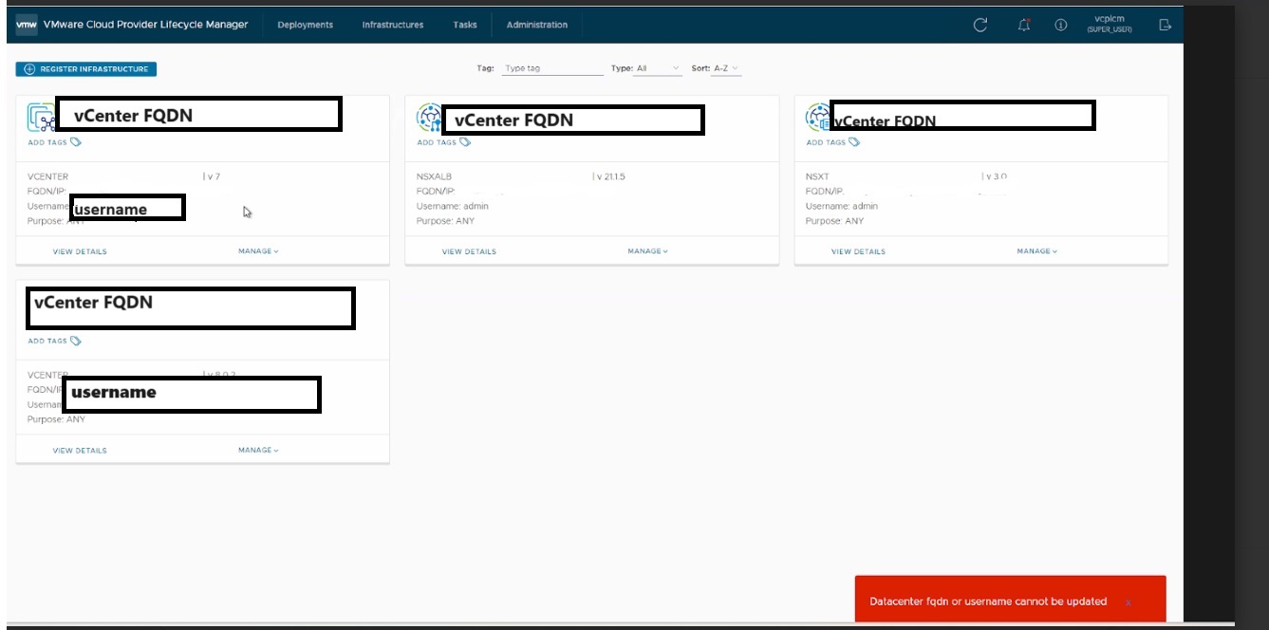
Task: Open the Deployments menu item
Action: point(305,25)
